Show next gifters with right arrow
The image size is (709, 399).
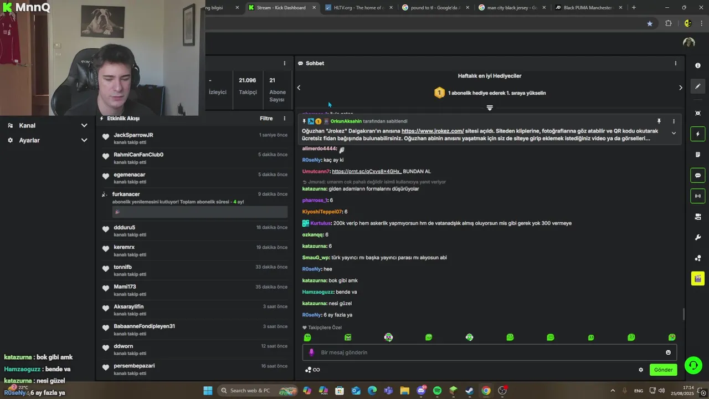(681, 88)
